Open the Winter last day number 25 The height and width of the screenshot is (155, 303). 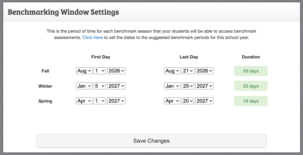tap(188, 86)
